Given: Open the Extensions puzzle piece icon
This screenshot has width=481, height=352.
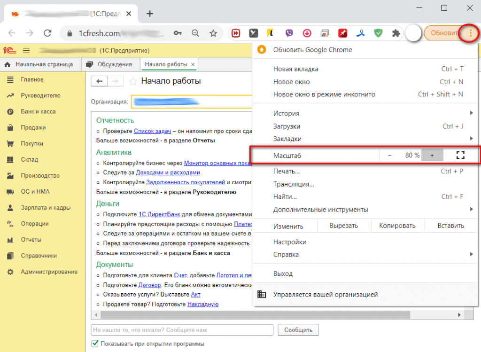Looking at the screenshot, I should pyautogui.click(x=396, y=33).
